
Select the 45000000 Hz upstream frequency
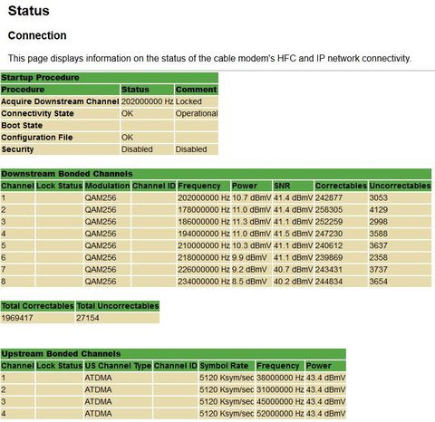pos(280,402)
